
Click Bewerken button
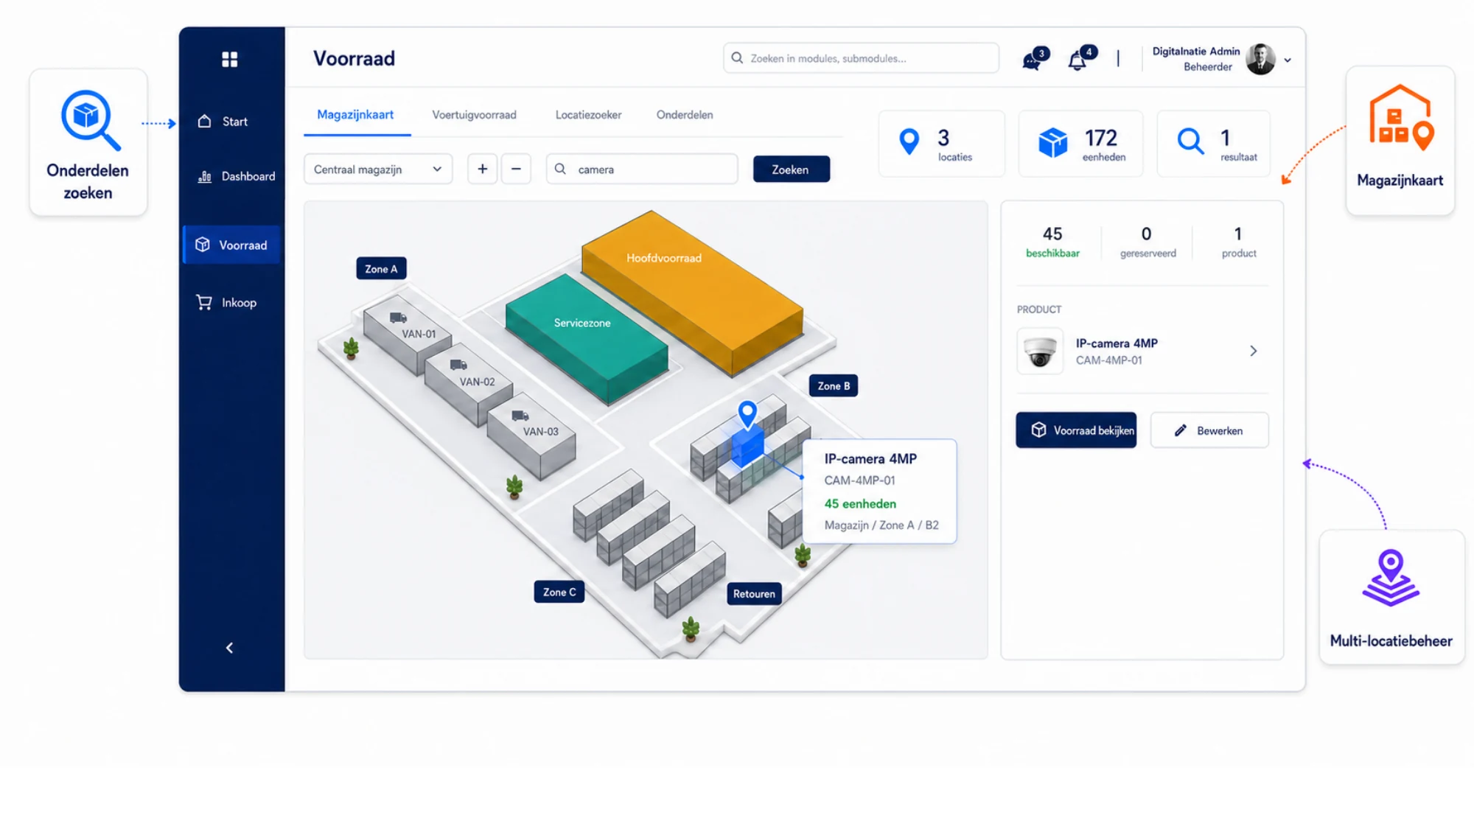1209,430
